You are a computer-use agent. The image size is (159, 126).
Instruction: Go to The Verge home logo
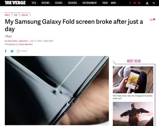pyautogui.click(x=15, y=3)
